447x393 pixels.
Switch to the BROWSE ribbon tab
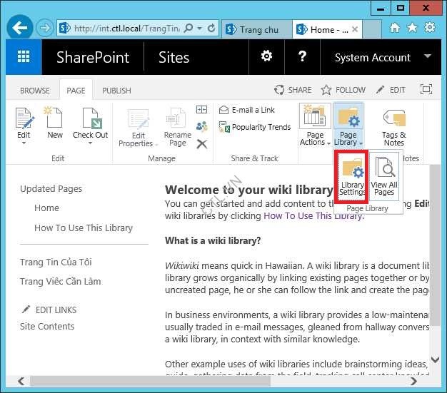[35, 91]
